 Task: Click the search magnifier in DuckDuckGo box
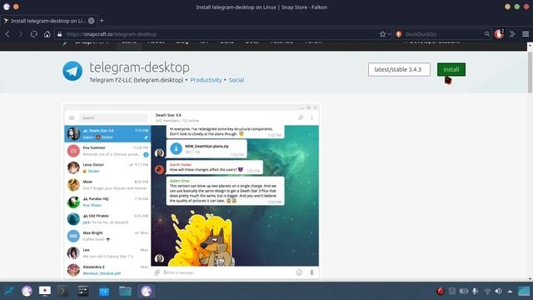487,34
